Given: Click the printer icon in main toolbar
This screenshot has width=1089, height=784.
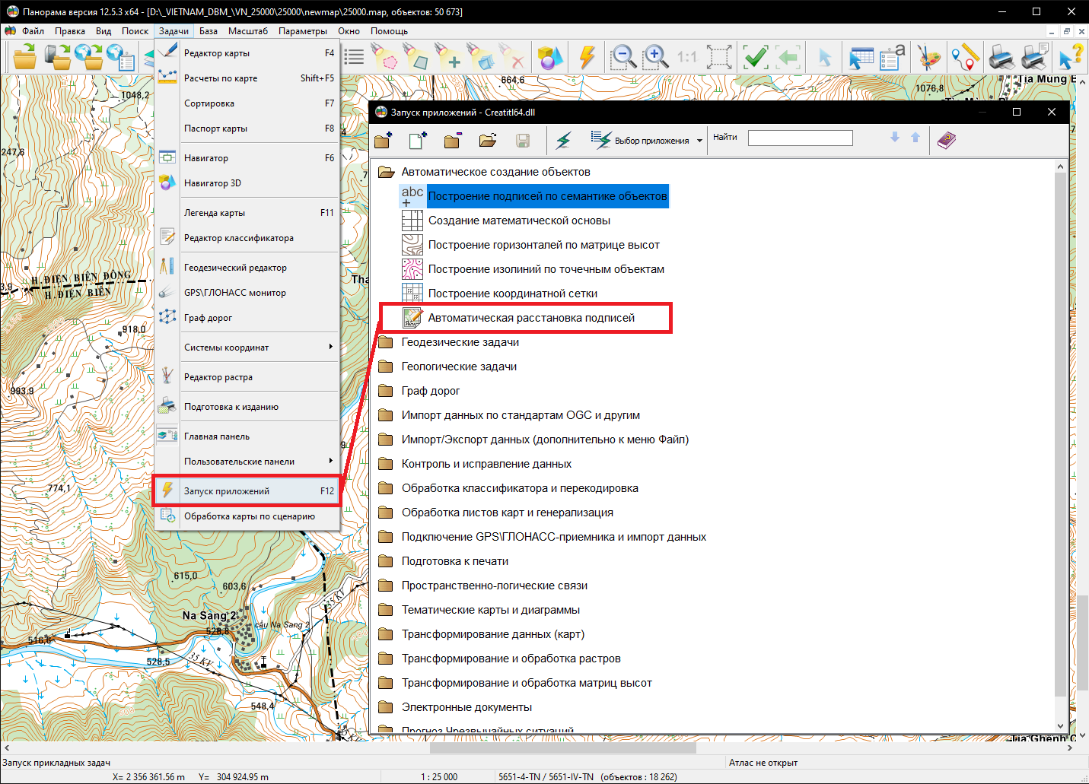Looking at the screenshot, I should click(1001, 57).
